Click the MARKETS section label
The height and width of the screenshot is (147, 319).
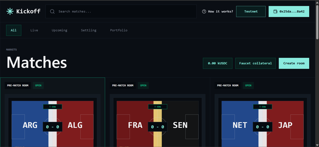(x=11, y=50)
